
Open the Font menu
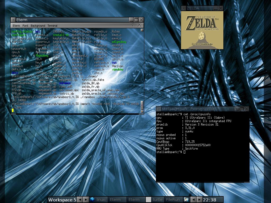pos(25,26)
